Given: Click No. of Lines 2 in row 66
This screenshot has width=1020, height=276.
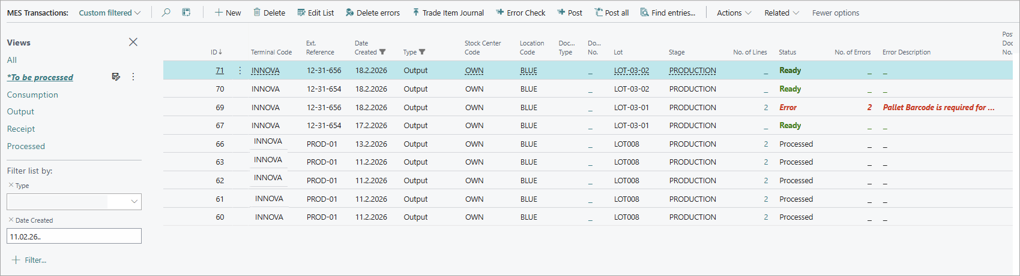Looking at the screenshot, I should [766, 144].
